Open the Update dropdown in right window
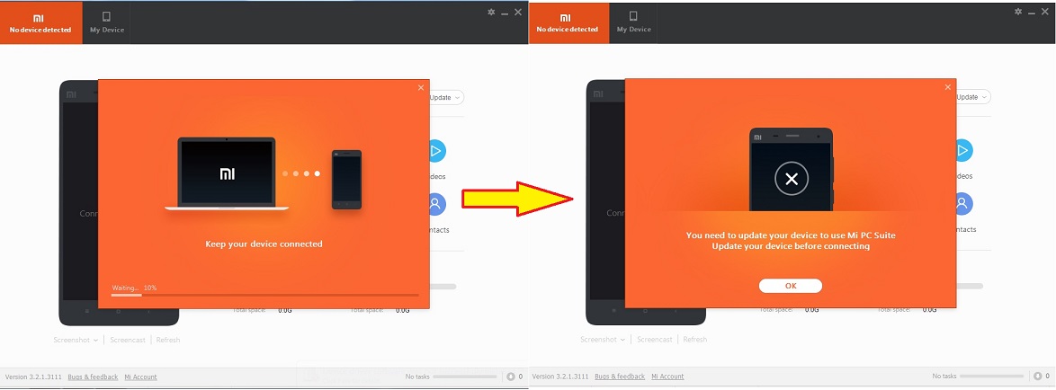This screenshot has height=390, width=1056. pos(971,97)
